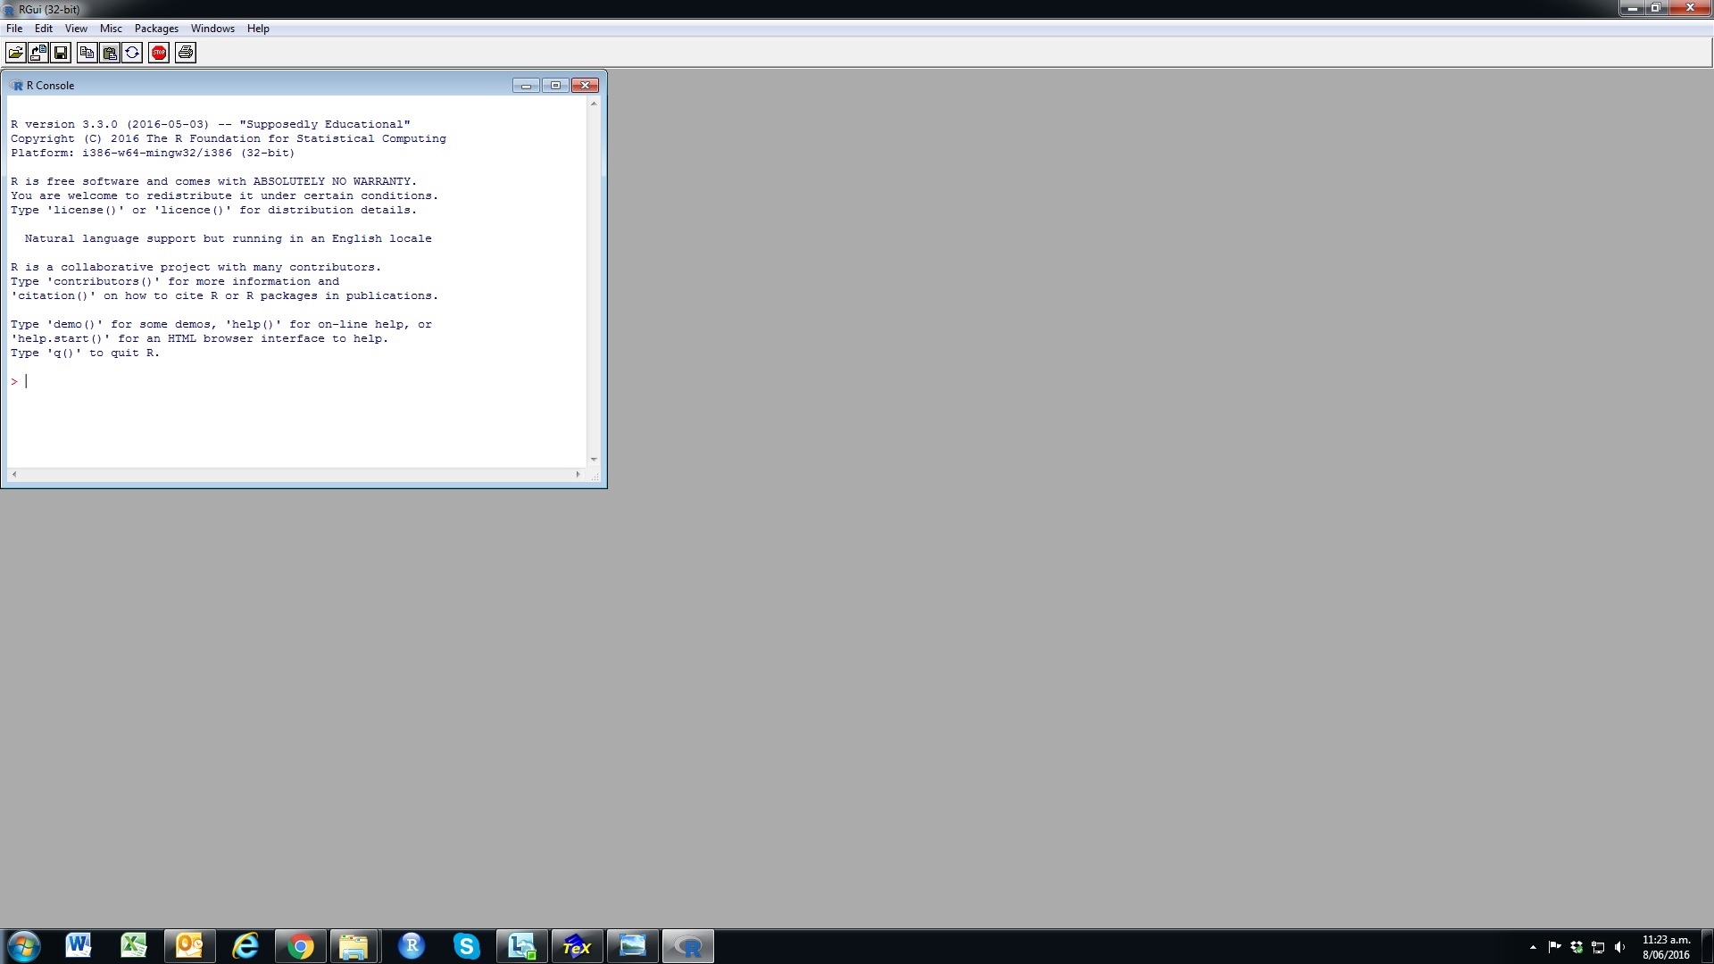Viewport: 1714px width, 964px height.
Task: Click the Open script folder icon
Action: 15,53
